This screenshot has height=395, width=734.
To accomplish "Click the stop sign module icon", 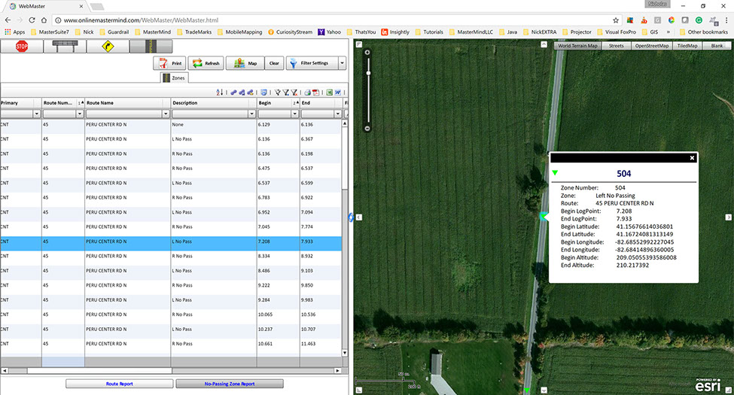I will [22, 47].
